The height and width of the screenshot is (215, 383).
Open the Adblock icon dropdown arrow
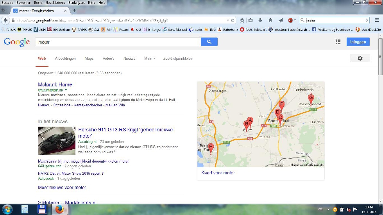click(x=295, y=20)
